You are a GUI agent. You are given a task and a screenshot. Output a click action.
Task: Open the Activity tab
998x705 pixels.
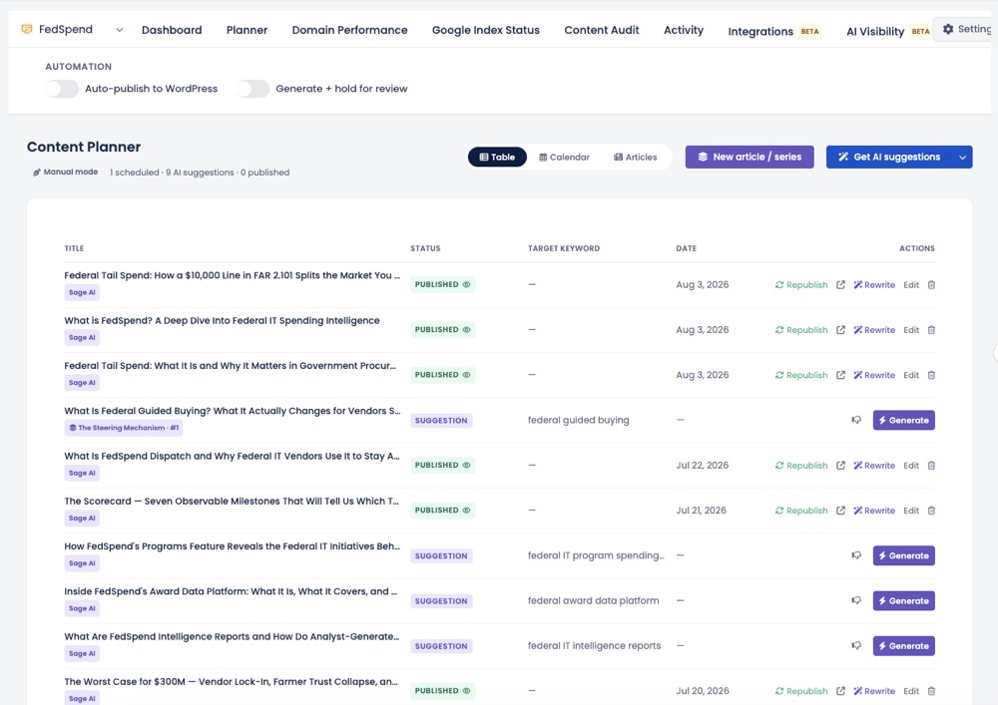pyautogui.click(x=684, y=30)
